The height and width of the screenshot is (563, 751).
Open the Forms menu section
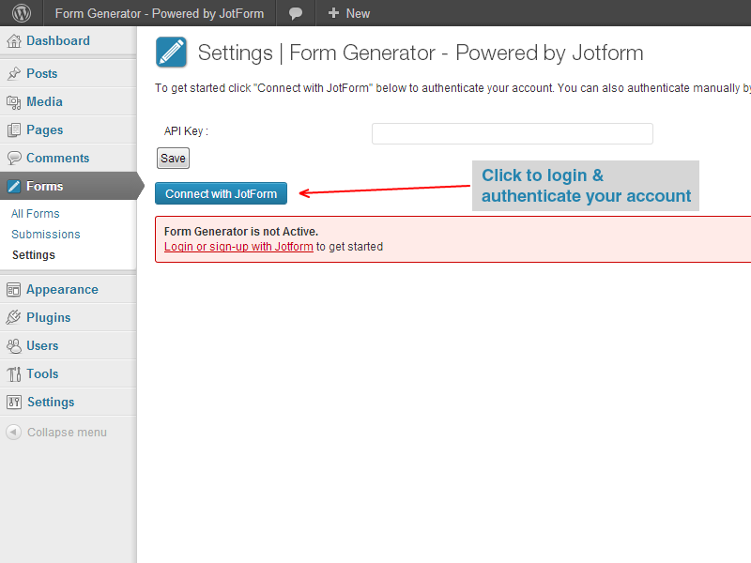pyautogui.click(x=45, y=187)
